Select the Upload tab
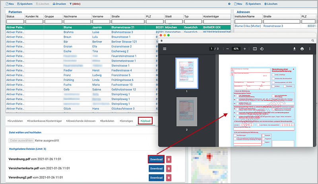The height and width of the screenshot is (184, 318). click(145, 120)
